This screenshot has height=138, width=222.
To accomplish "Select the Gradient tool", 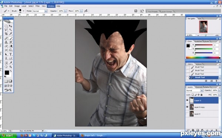I will tap(10, 46).
